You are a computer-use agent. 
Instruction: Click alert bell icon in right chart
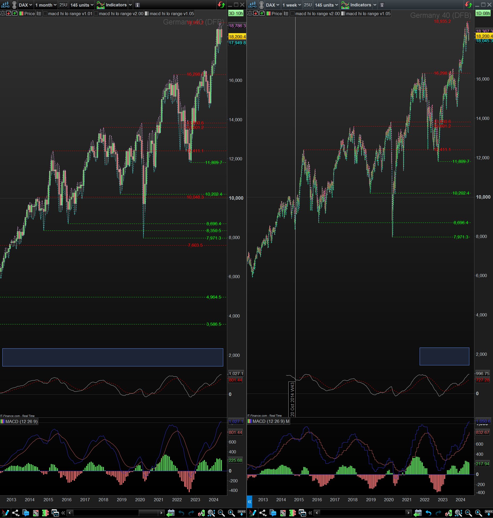coord(250,13)
